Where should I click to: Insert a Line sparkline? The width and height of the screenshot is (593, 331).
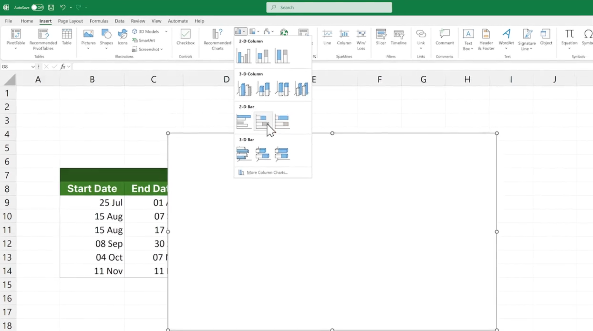tap(327, 37)
